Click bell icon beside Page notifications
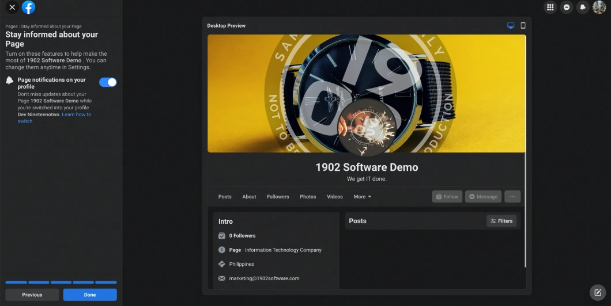 pos(9,80)
